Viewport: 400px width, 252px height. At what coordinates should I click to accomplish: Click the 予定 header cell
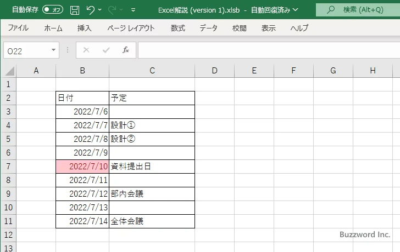point(152,98)
